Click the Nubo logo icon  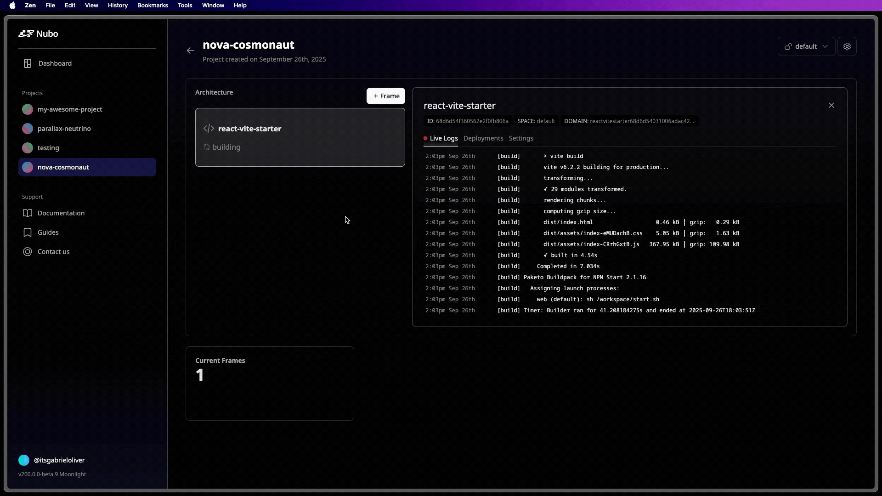click(x=26, y=34)
